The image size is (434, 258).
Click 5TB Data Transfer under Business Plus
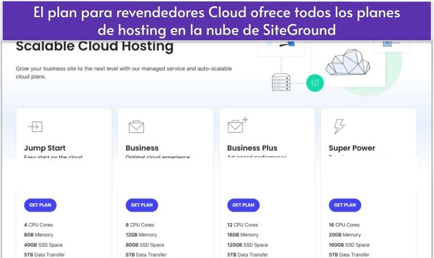click(x=248, y=255)
